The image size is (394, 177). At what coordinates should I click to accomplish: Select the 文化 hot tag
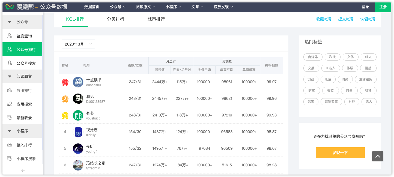point(350,57)
